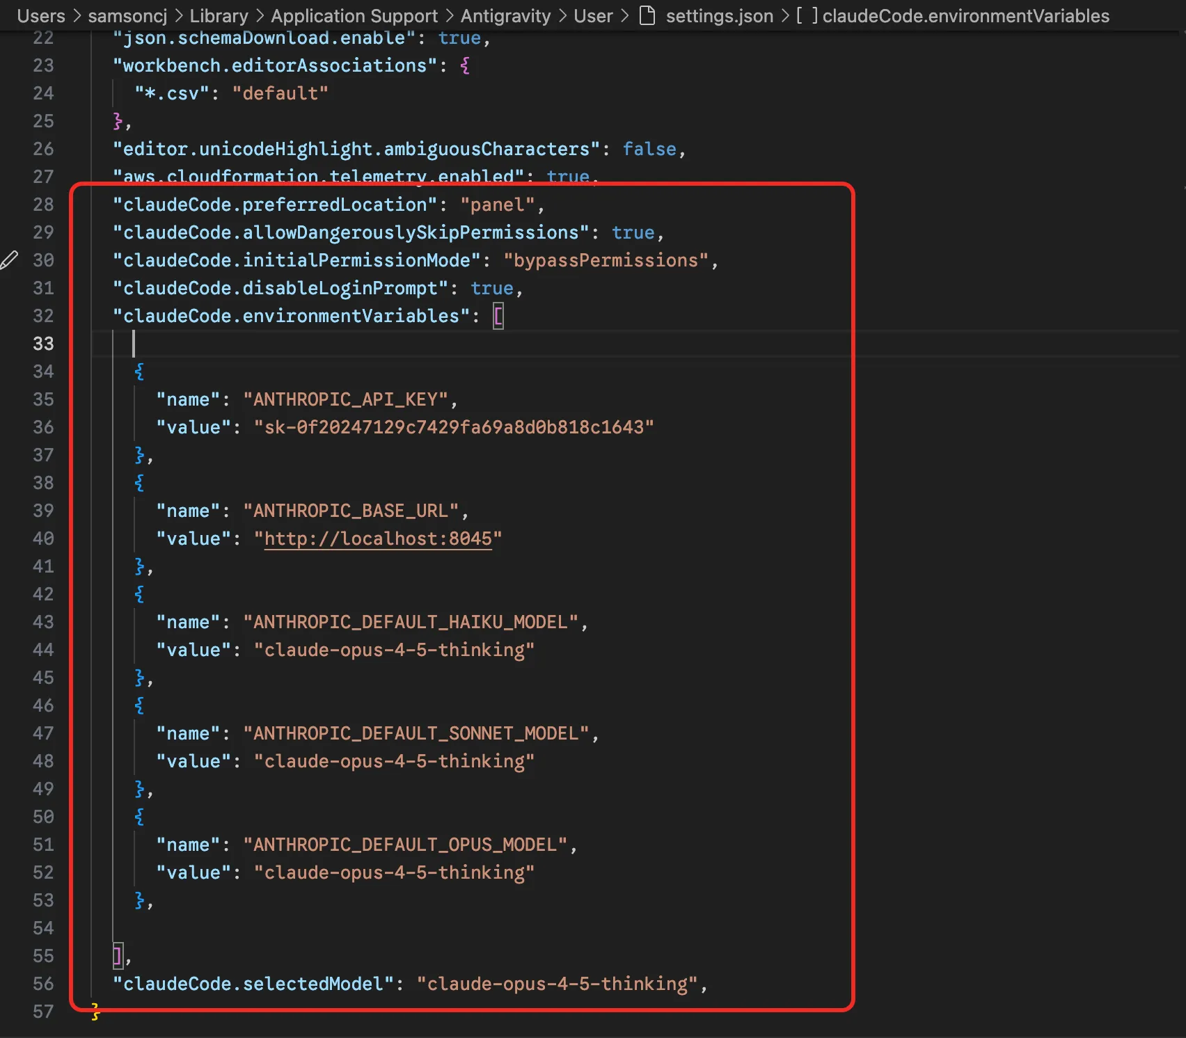Expand the Application Support breadcrumb folder
Screen dimensions: 1186x1038
click(x=354, y=15)
